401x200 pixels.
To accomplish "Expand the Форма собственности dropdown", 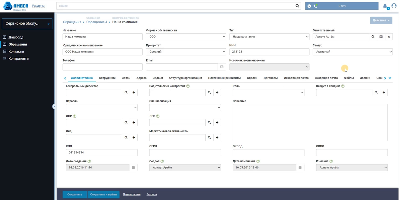I will (x=186, y=37).
